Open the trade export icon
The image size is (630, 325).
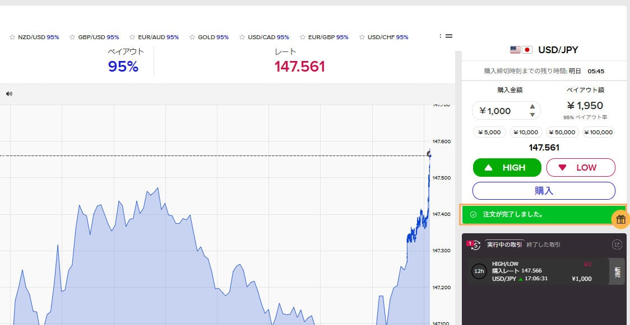617,244
